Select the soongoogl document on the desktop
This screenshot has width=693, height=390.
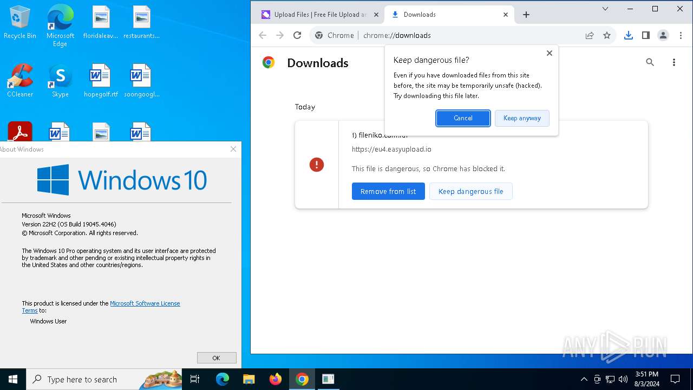click(141, 81)
